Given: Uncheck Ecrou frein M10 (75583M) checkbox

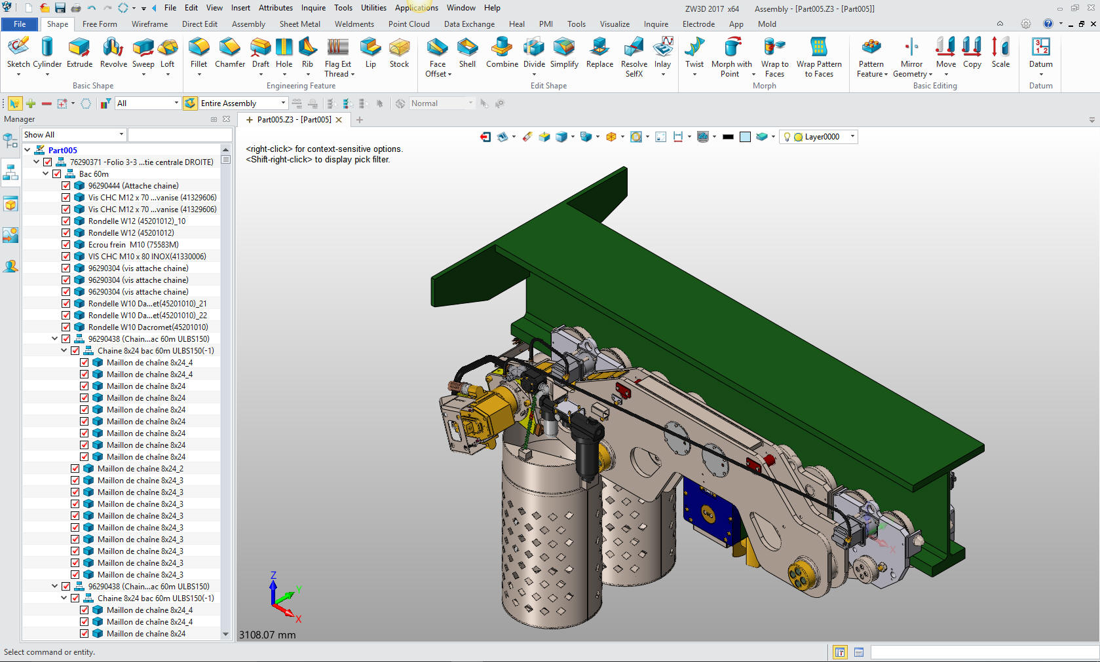Looking at the screenshot, I should tap(66, 245).
